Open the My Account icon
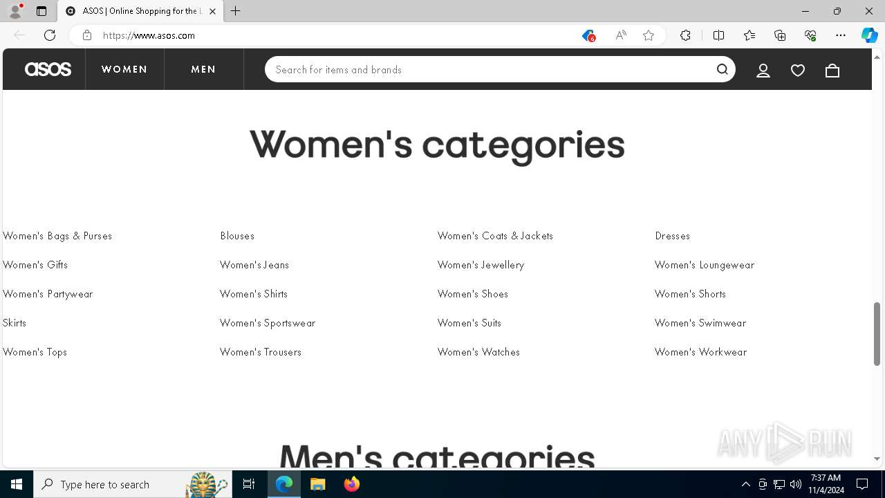This screenshot has height=498, width=885. pyautogui.click(x=763, y=70)
